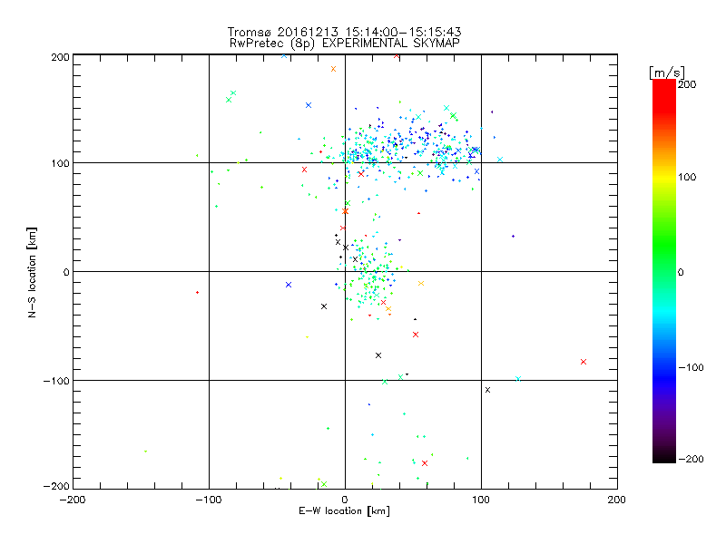
Task: Click the orange X marker near top center
Action: (333, 69)
